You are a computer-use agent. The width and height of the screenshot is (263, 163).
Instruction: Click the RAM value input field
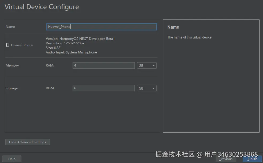(103, 65)
